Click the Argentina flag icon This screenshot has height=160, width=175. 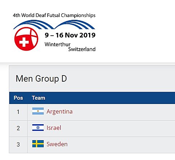point(38,111)
